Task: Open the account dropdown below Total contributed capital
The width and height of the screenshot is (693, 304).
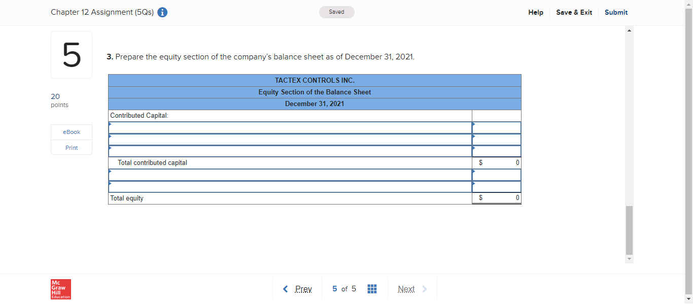Action: coord(289,174)
